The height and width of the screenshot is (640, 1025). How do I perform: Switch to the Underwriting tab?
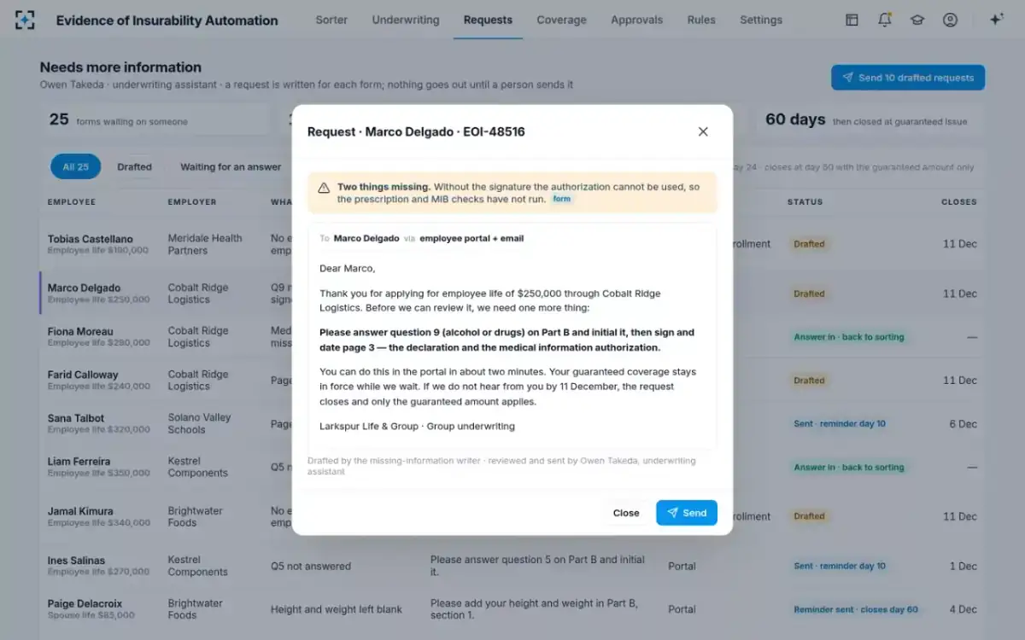[406, 20]
